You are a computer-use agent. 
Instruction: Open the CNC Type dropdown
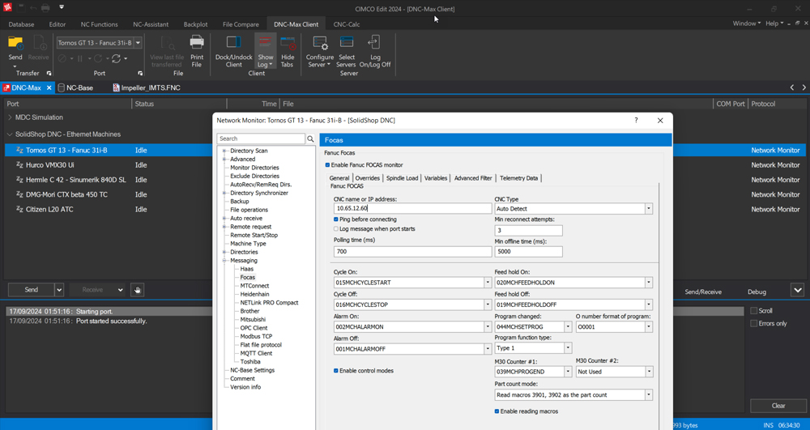[649, 209]
